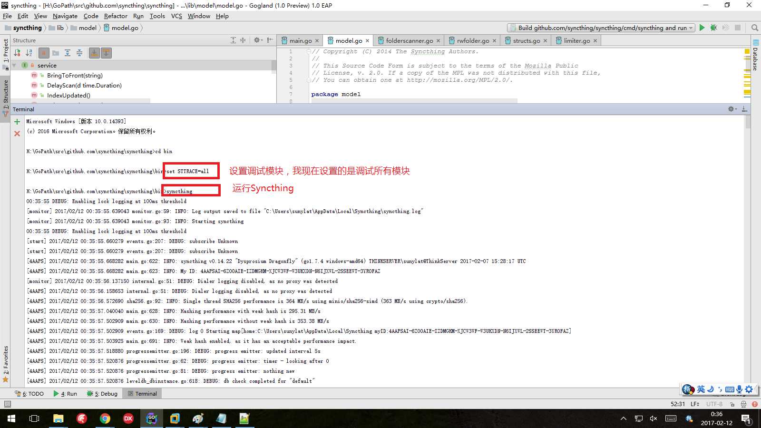Viewport: 761px width, 428px height.
Task: Change UTF-8 file encoding in status bar
Action: click(x=714, y=404)
